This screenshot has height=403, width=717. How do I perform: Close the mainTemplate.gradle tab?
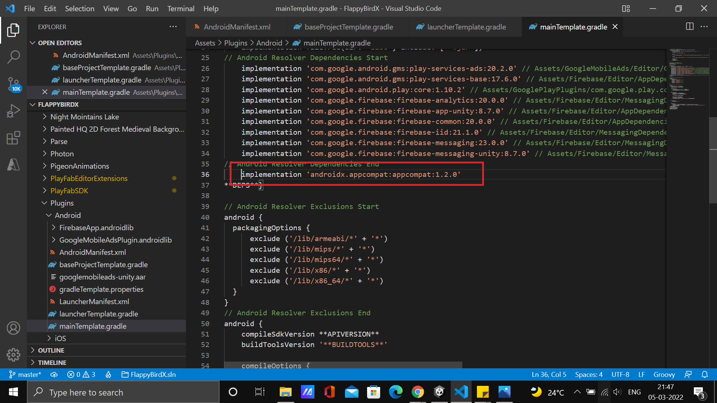pyautogui.click(x=615, y=27)
